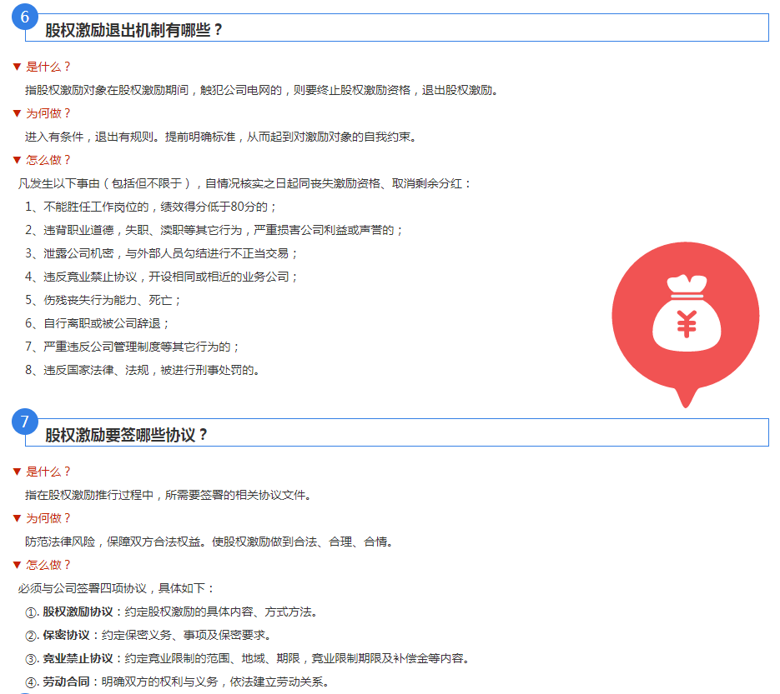Click the circled number ① before 股权激励协议
Screen dimensions: 780x694
[32, 612]
